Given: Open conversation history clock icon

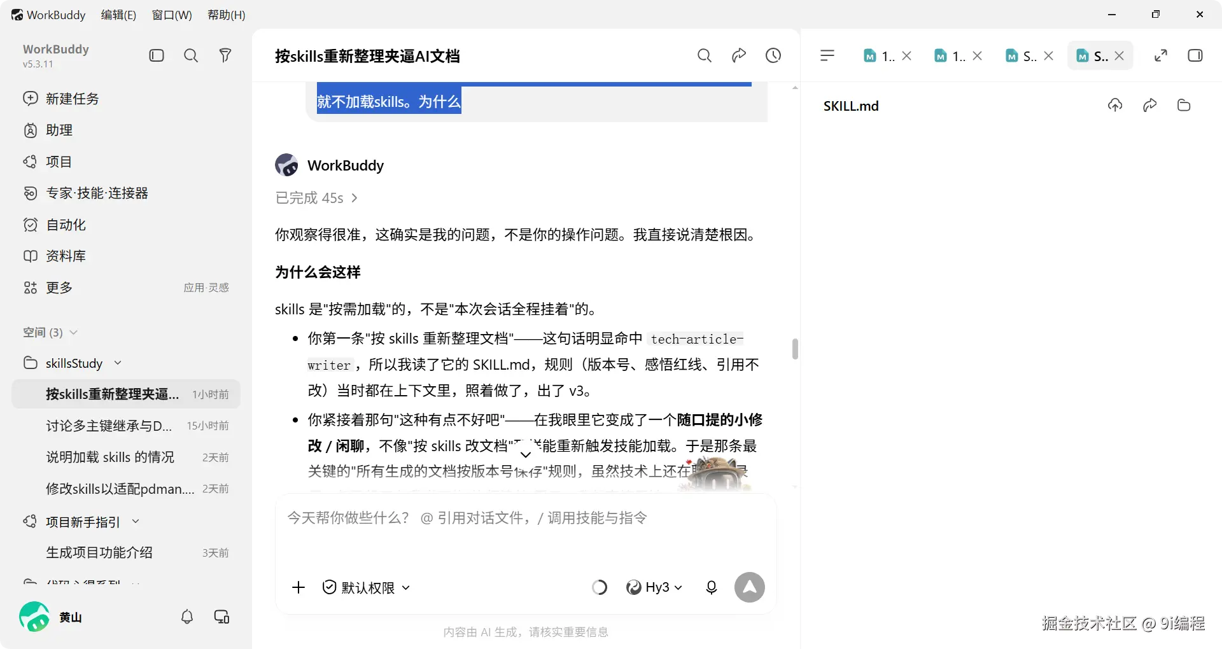Looking at the screenshot, I should point(773,56).
